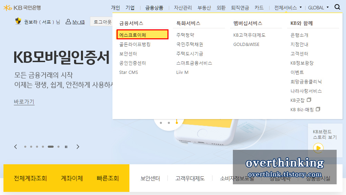The height and width of the screenshot is (195, 346).
Task: Click the KB국민은행 logo
Action: [22, 8]
